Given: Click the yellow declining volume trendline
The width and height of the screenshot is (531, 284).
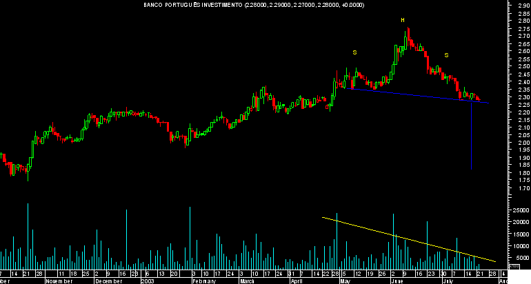Looking at the screenshot, I should (x=409, y=239).
